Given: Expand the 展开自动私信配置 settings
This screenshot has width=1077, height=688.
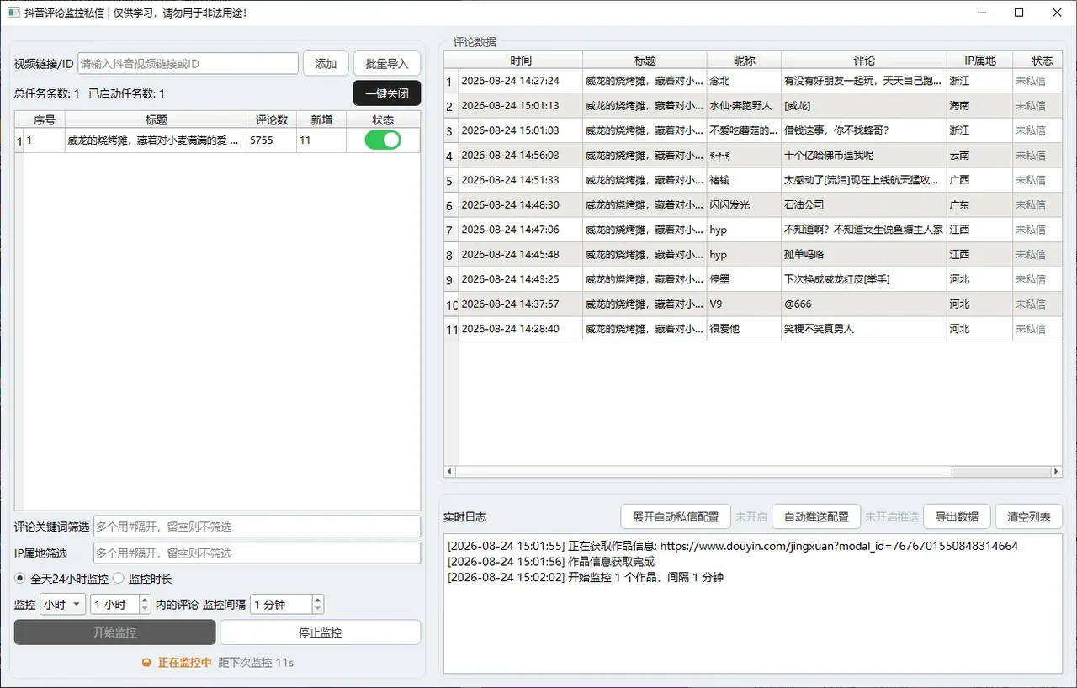Looking at the screenshot, I should coord(676,516).
